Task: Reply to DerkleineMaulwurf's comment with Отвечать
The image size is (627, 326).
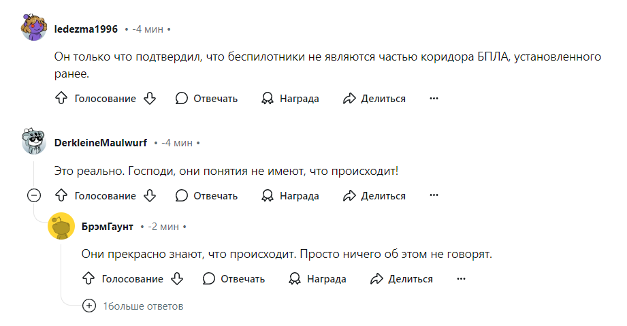Action: point(206,195)
